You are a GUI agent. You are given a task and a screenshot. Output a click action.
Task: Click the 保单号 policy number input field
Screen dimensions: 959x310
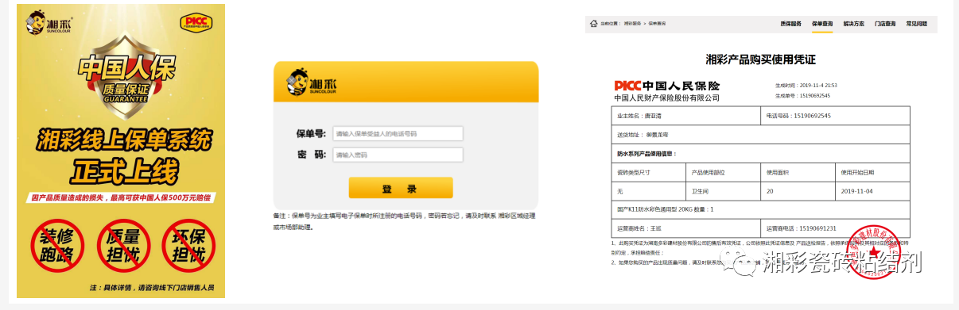pyautogui.click(x=398, y=133)
